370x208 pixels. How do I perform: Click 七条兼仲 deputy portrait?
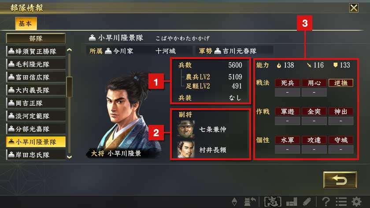coord(186,129)
